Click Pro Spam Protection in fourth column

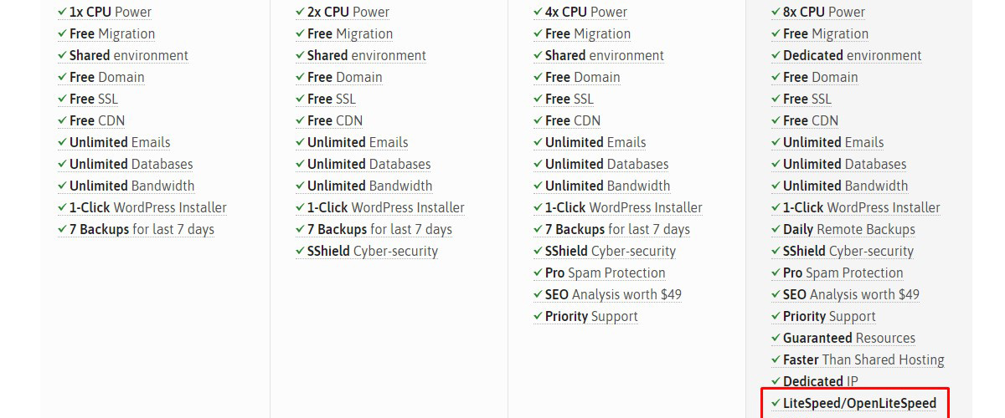pyautogui.click(x=843, y=273)
